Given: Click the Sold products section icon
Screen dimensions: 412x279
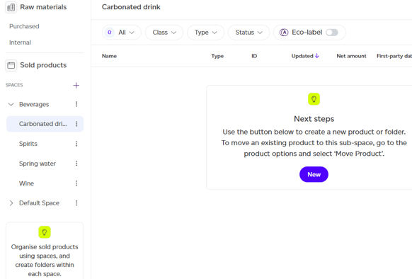Looking at the screenshot, I should [x=11, y=65].
